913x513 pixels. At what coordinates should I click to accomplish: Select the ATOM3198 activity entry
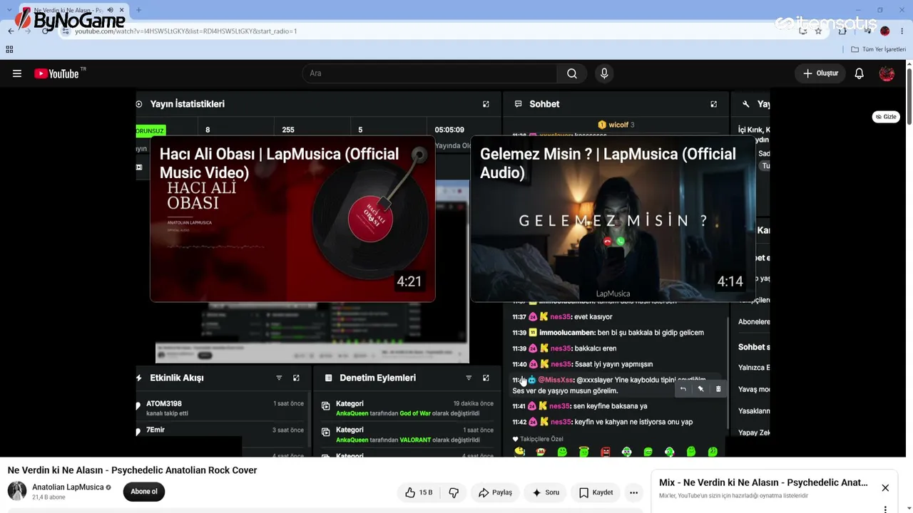pos(223,408)
